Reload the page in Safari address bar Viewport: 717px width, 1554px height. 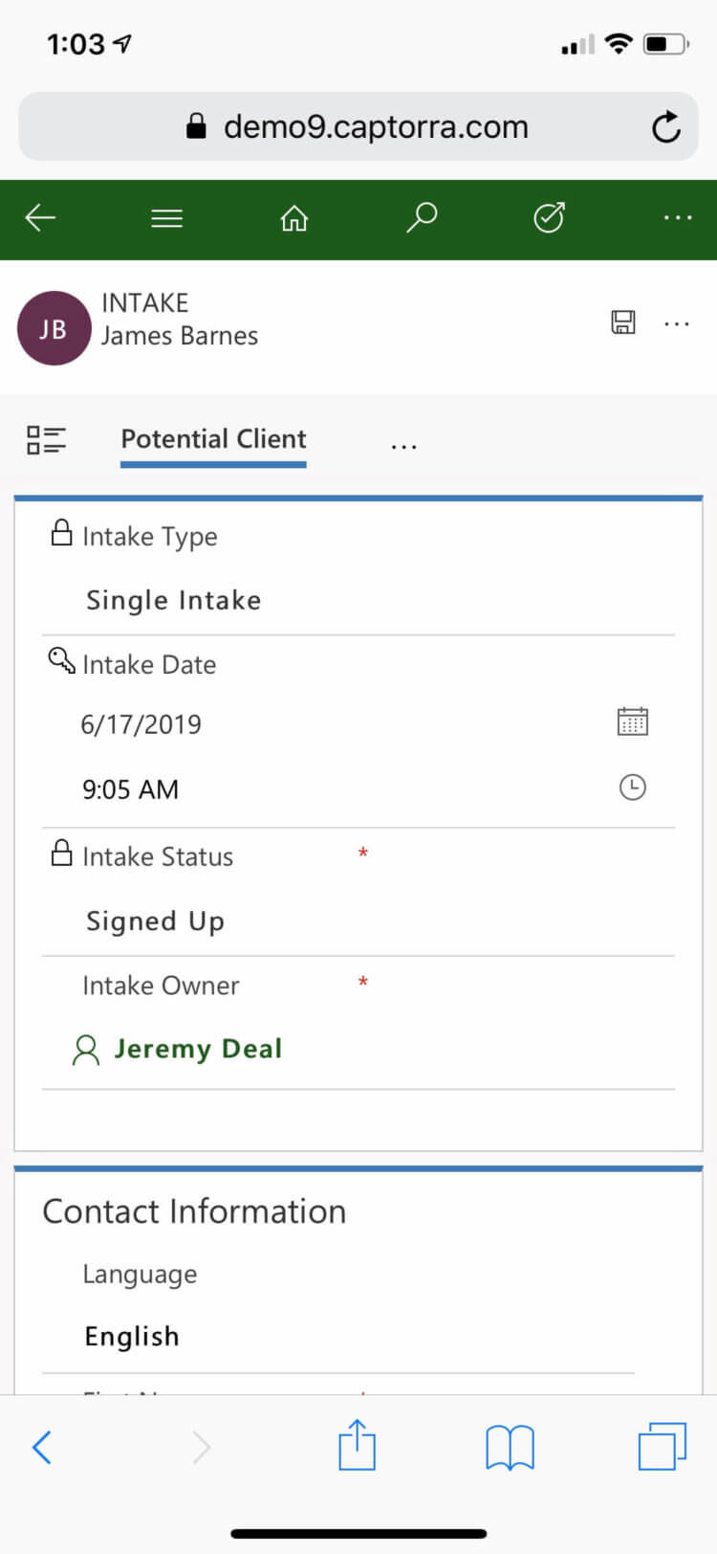tap(665, 126)
